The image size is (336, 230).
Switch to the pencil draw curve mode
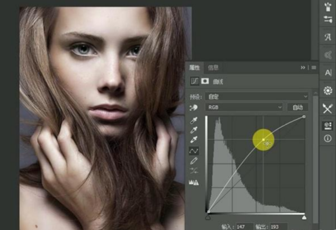pos(194,161)
